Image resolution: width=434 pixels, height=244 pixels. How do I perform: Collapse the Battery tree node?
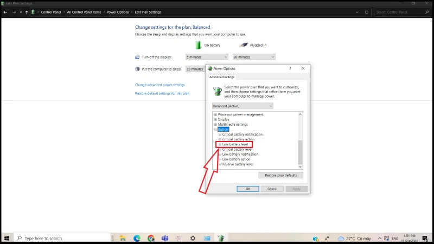coord(215,130)
